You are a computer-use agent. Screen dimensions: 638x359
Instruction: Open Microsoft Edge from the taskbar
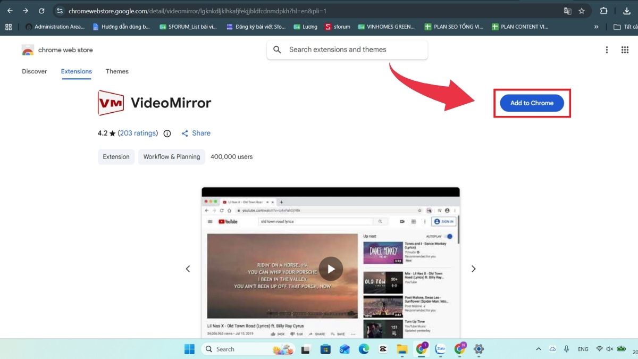(x=364, y=349)
